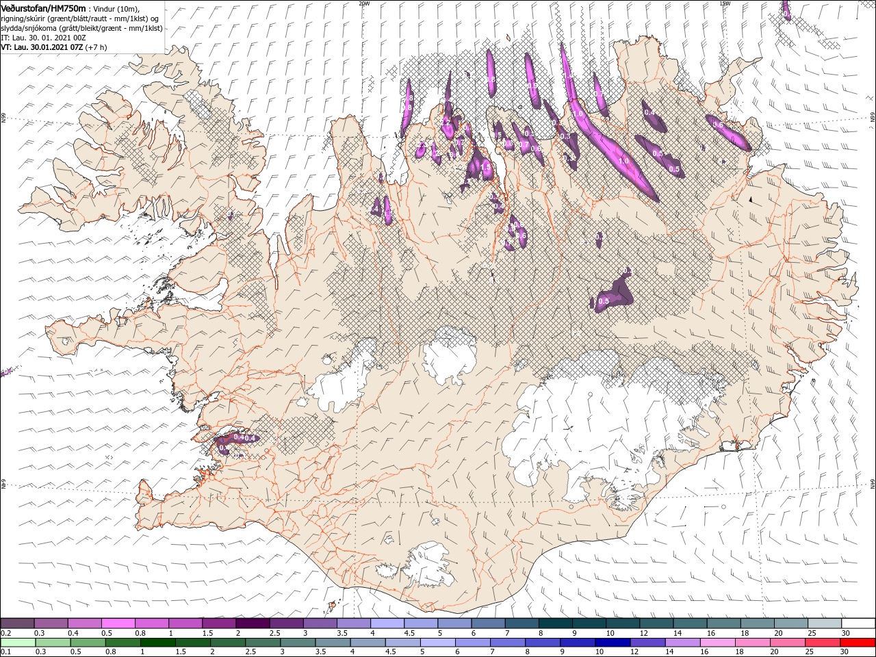Click the '15W' longitude label at top
The height and width of the screenshot is (657, 876).
[725, 3]
